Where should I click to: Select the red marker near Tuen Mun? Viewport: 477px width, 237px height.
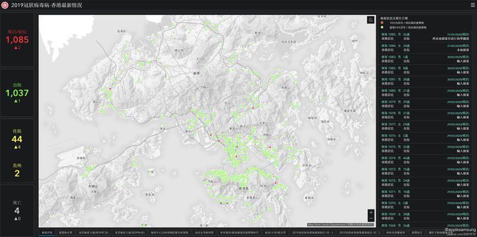click(110, 89)
